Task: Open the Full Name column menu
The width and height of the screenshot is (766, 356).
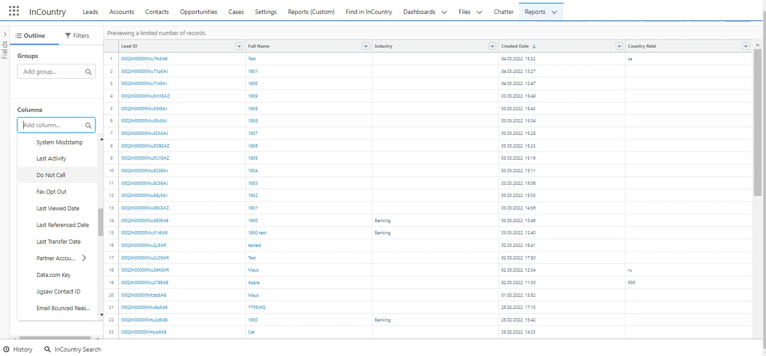Action: [366, 46]
